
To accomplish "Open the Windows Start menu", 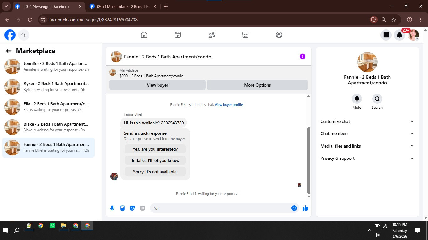I will pyautogui.click(x=5, y=230).
